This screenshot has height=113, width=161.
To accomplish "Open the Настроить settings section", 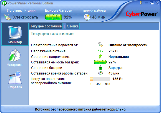I will click(15, 57).
